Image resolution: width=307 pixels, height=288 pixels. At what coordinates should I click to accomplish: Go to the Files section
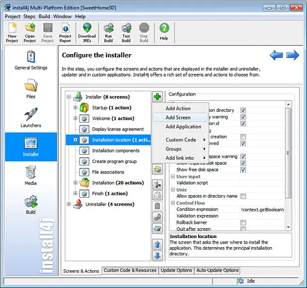point(31,89)
